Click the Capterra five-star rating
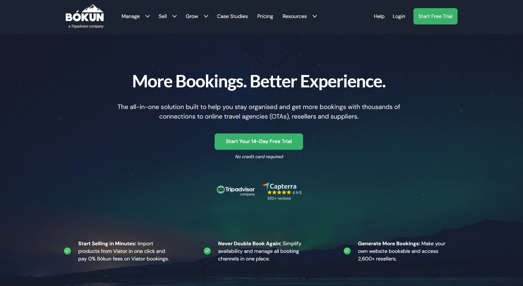Viewport: 523px width, 286px height. [279, 192]
